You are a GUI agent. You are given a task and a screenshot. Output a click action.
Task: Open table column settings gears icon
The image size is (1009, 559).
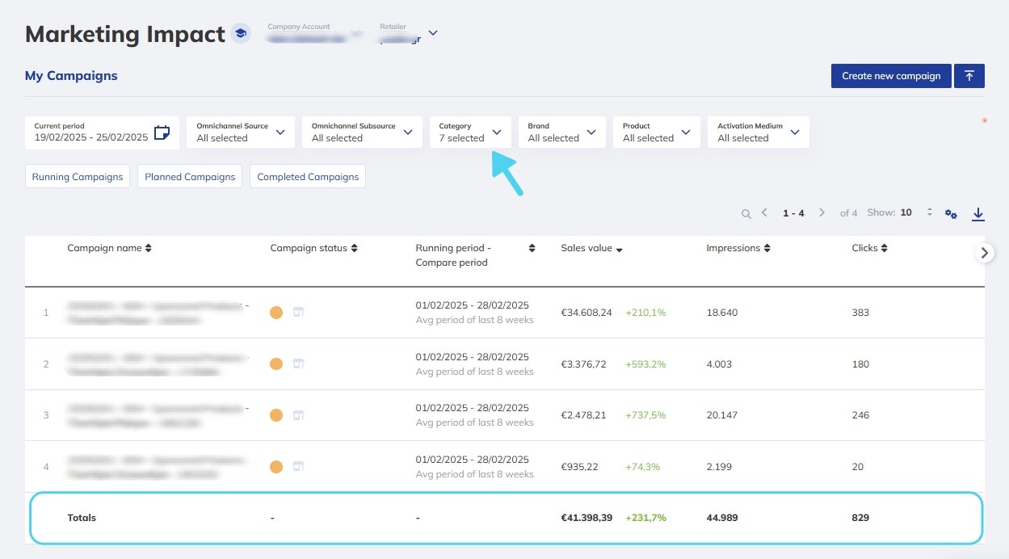coord(952,214)
